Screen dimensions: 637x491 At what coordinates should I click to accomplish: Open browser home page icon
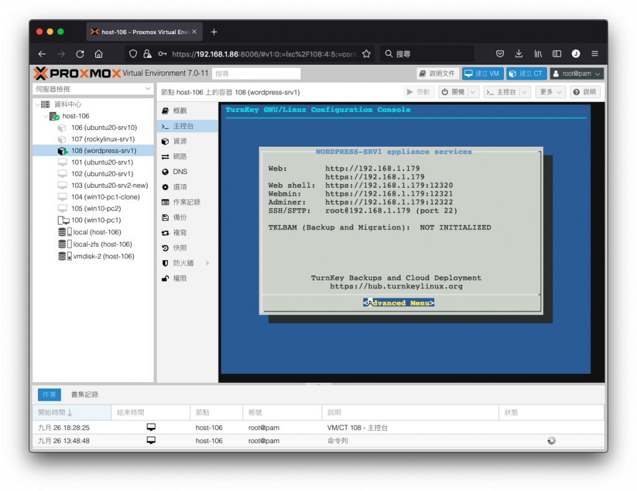[x=99, y=54]
